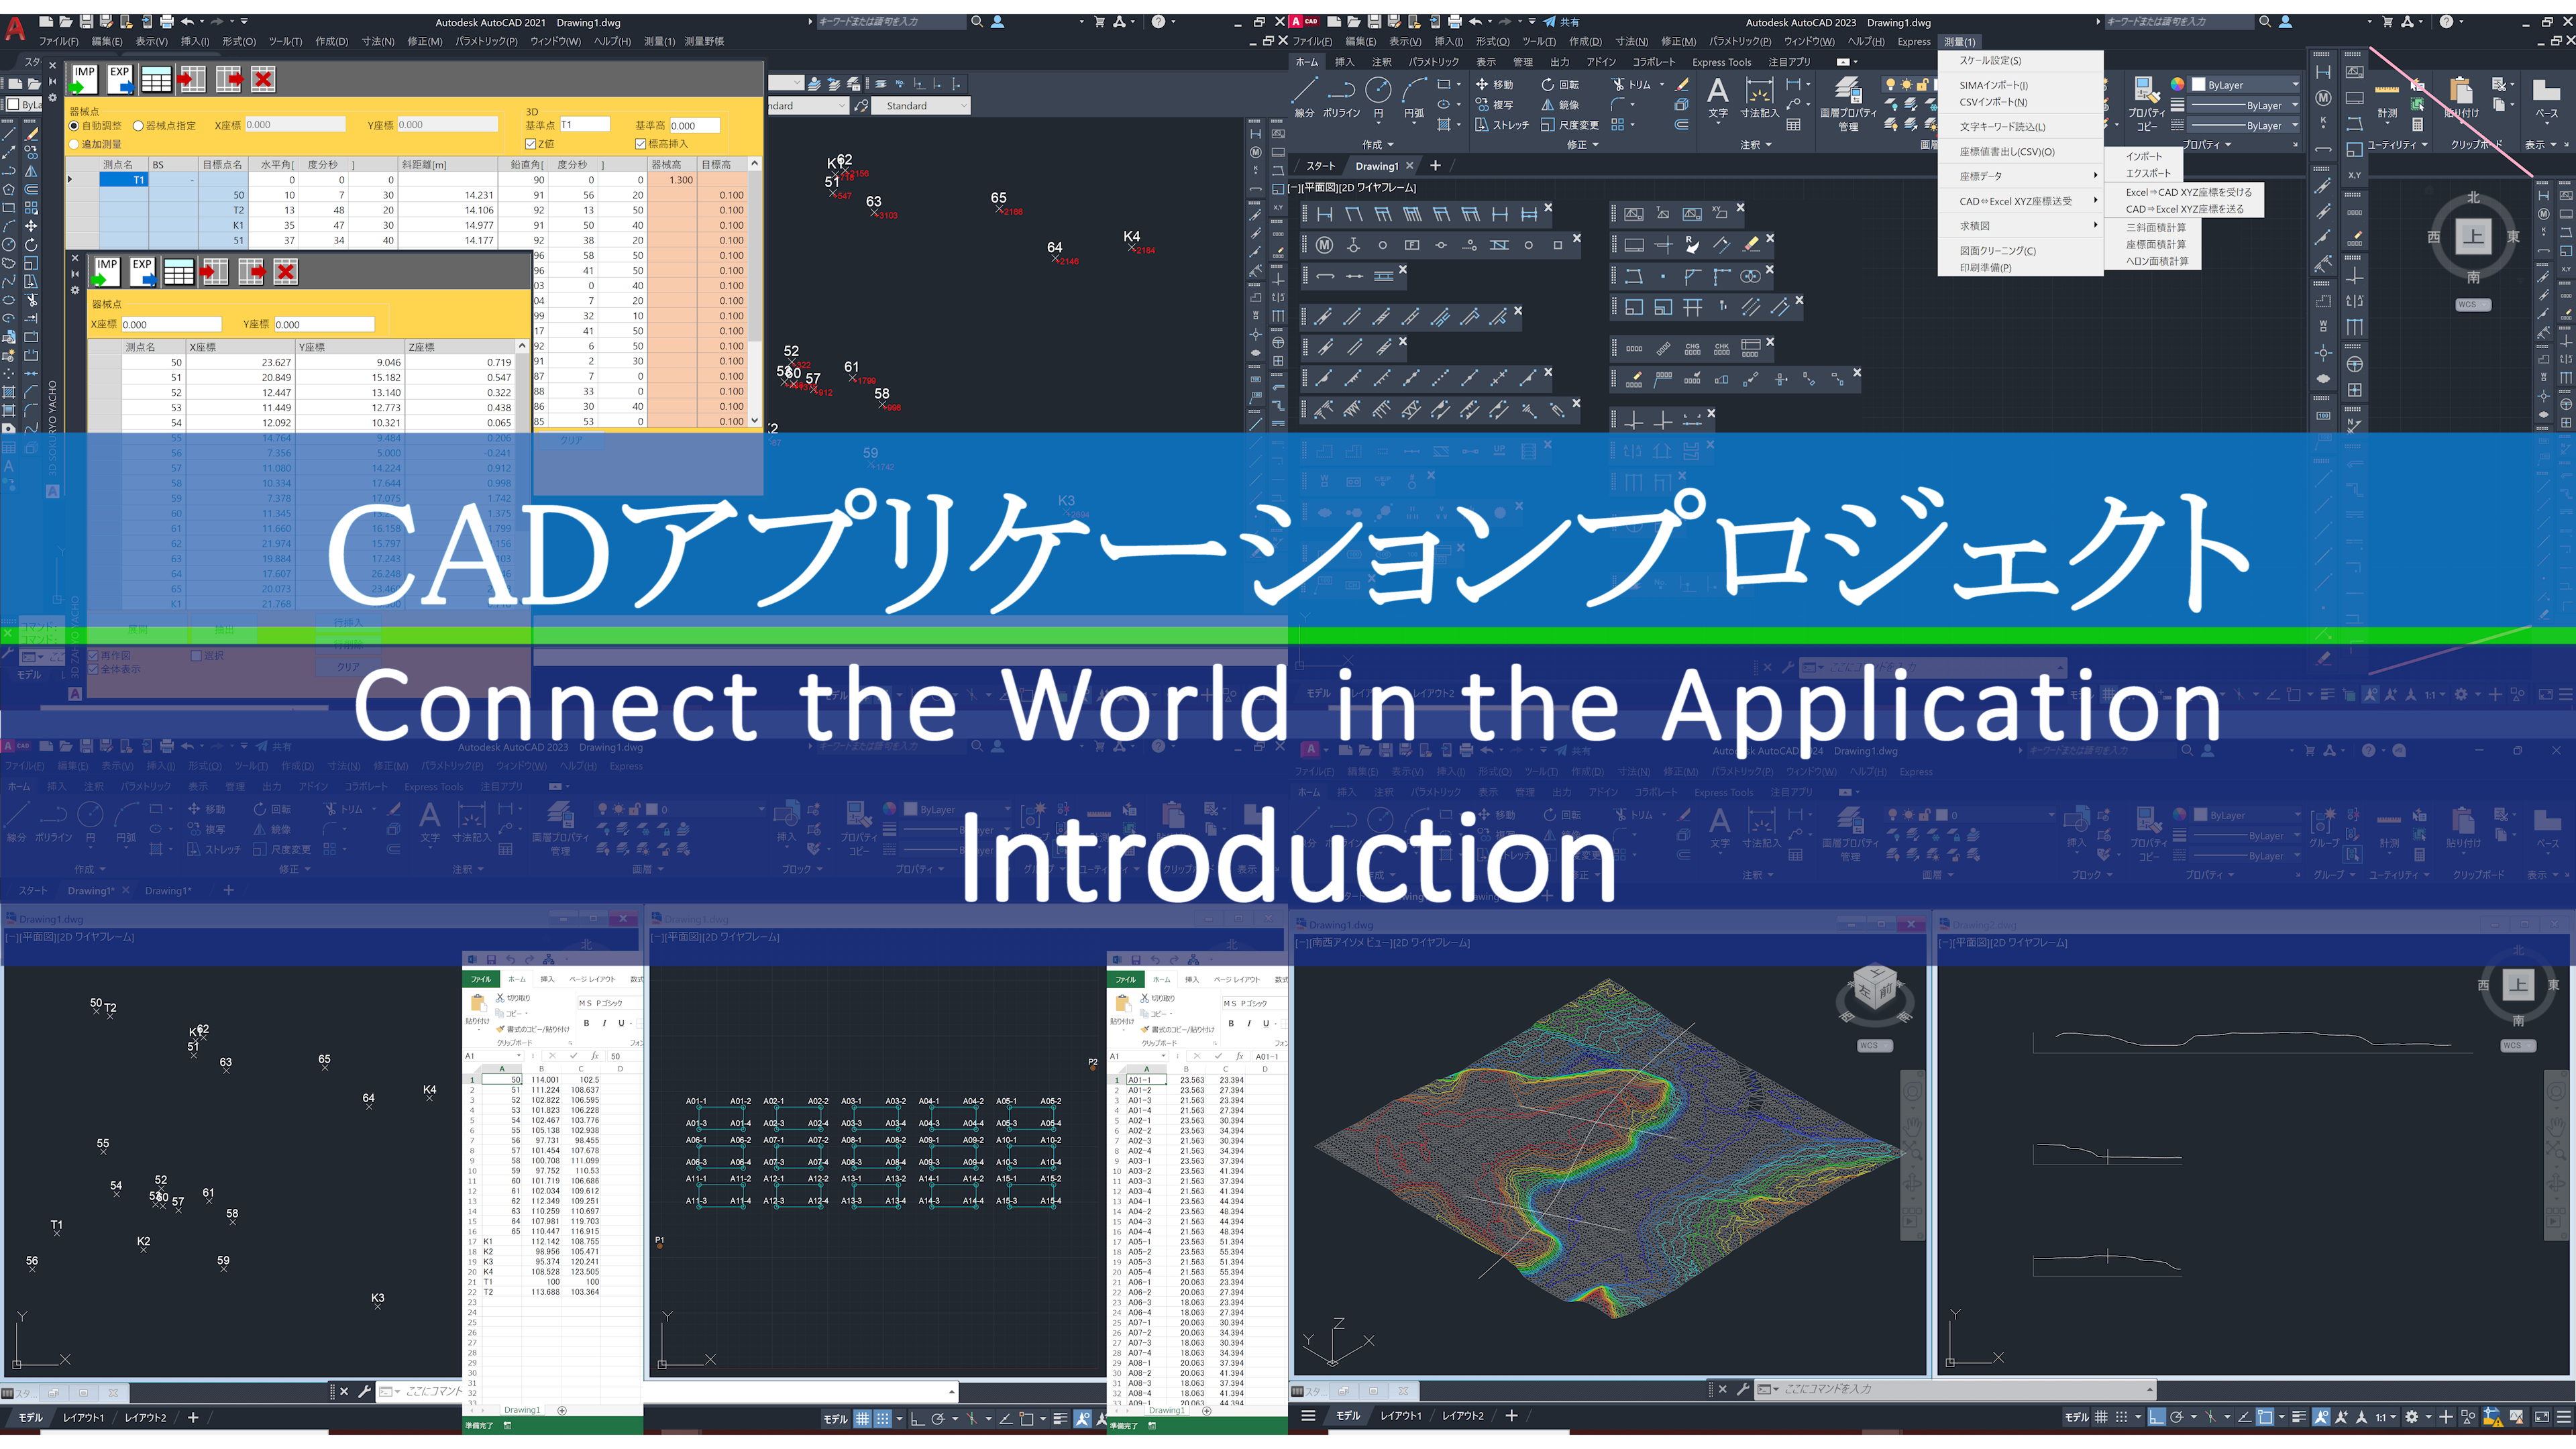Click the プロパティコピー match properties icon
The image size is (2576, 1449).
pyautogui.click(x=2146, y=104)
